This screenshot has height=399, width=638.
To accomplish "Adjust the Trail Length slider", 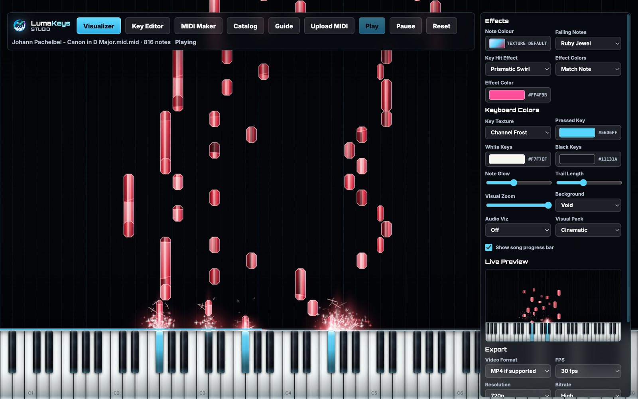I will [x=589, y=183].
